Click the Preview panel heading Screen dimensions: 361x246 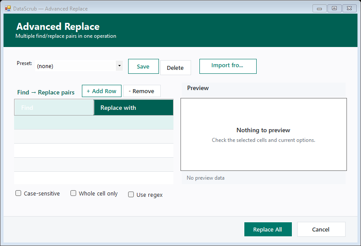click(198, 88)
